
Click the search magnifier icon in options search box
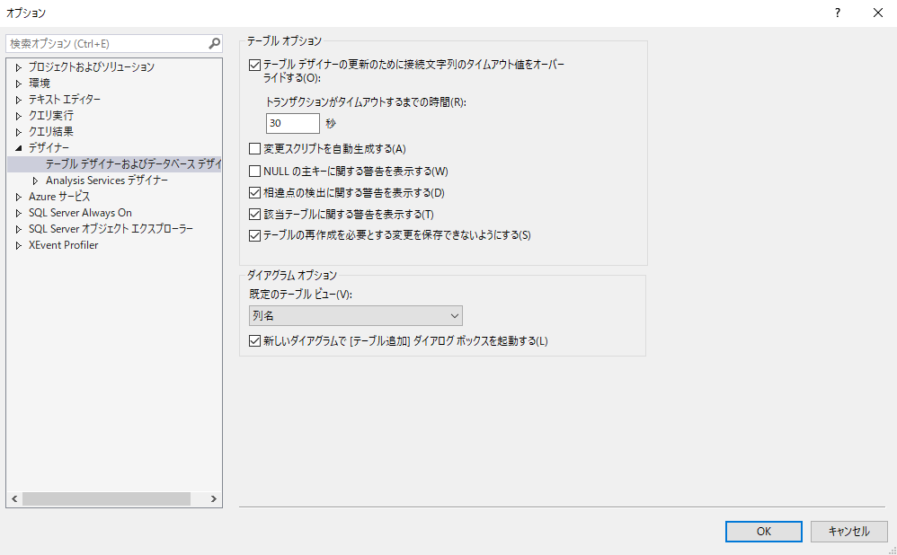[x=214, y=43]
